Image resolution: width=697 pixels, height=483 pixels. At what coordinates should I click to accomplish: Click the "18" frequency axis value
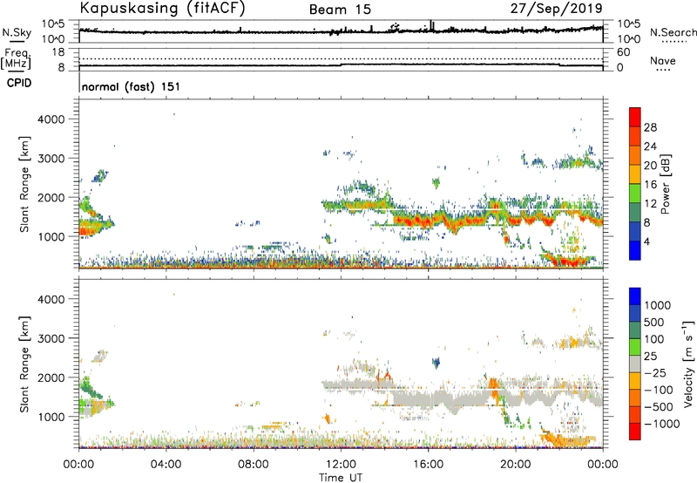click(x=58, y=52)
